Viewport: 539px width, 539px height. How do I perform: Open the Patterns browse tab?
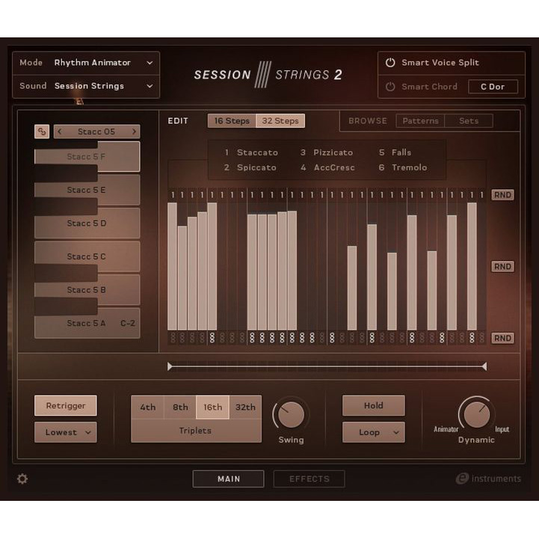pyautogui.click(x=420, y=121)
